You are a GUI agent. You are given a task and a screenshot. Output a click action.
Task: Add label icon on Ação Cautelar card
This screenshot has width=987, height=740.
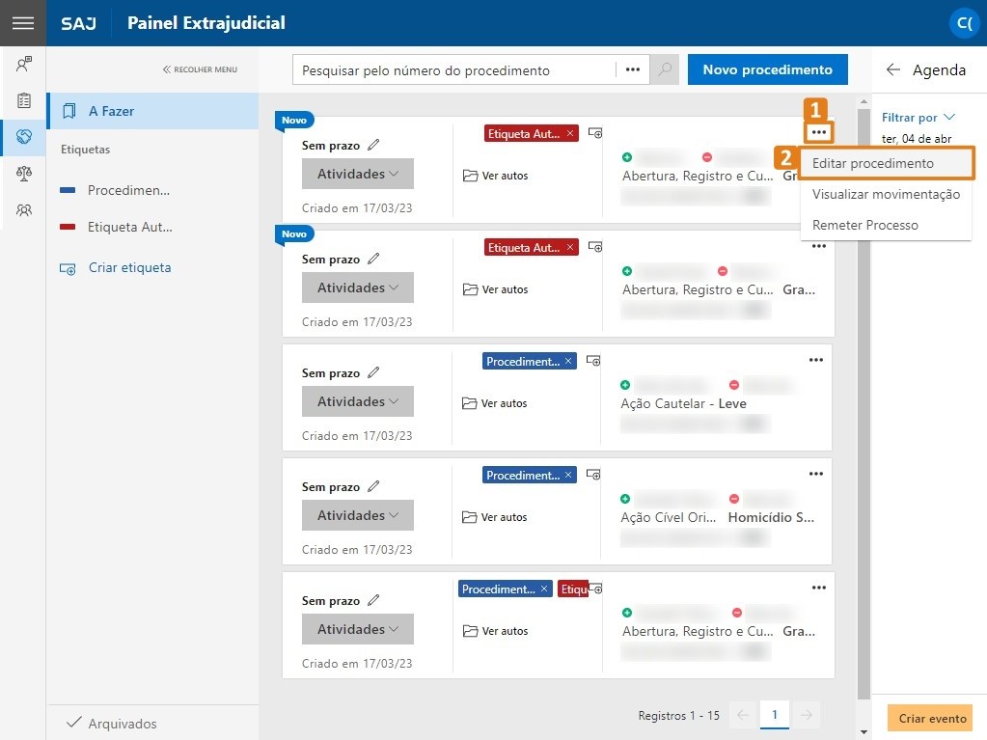[x=593, y=361]
